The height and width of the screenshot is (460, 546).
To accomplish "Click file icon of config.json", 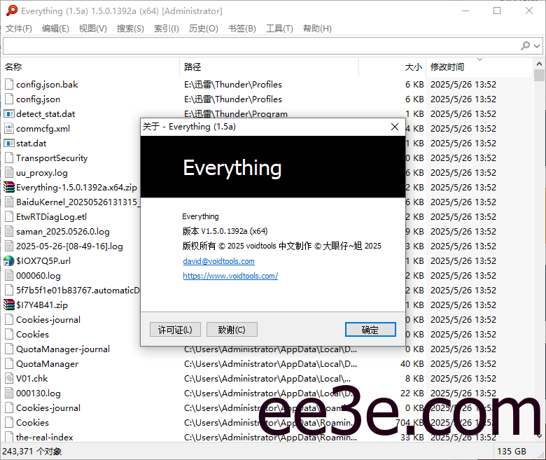I will [9, 99].
